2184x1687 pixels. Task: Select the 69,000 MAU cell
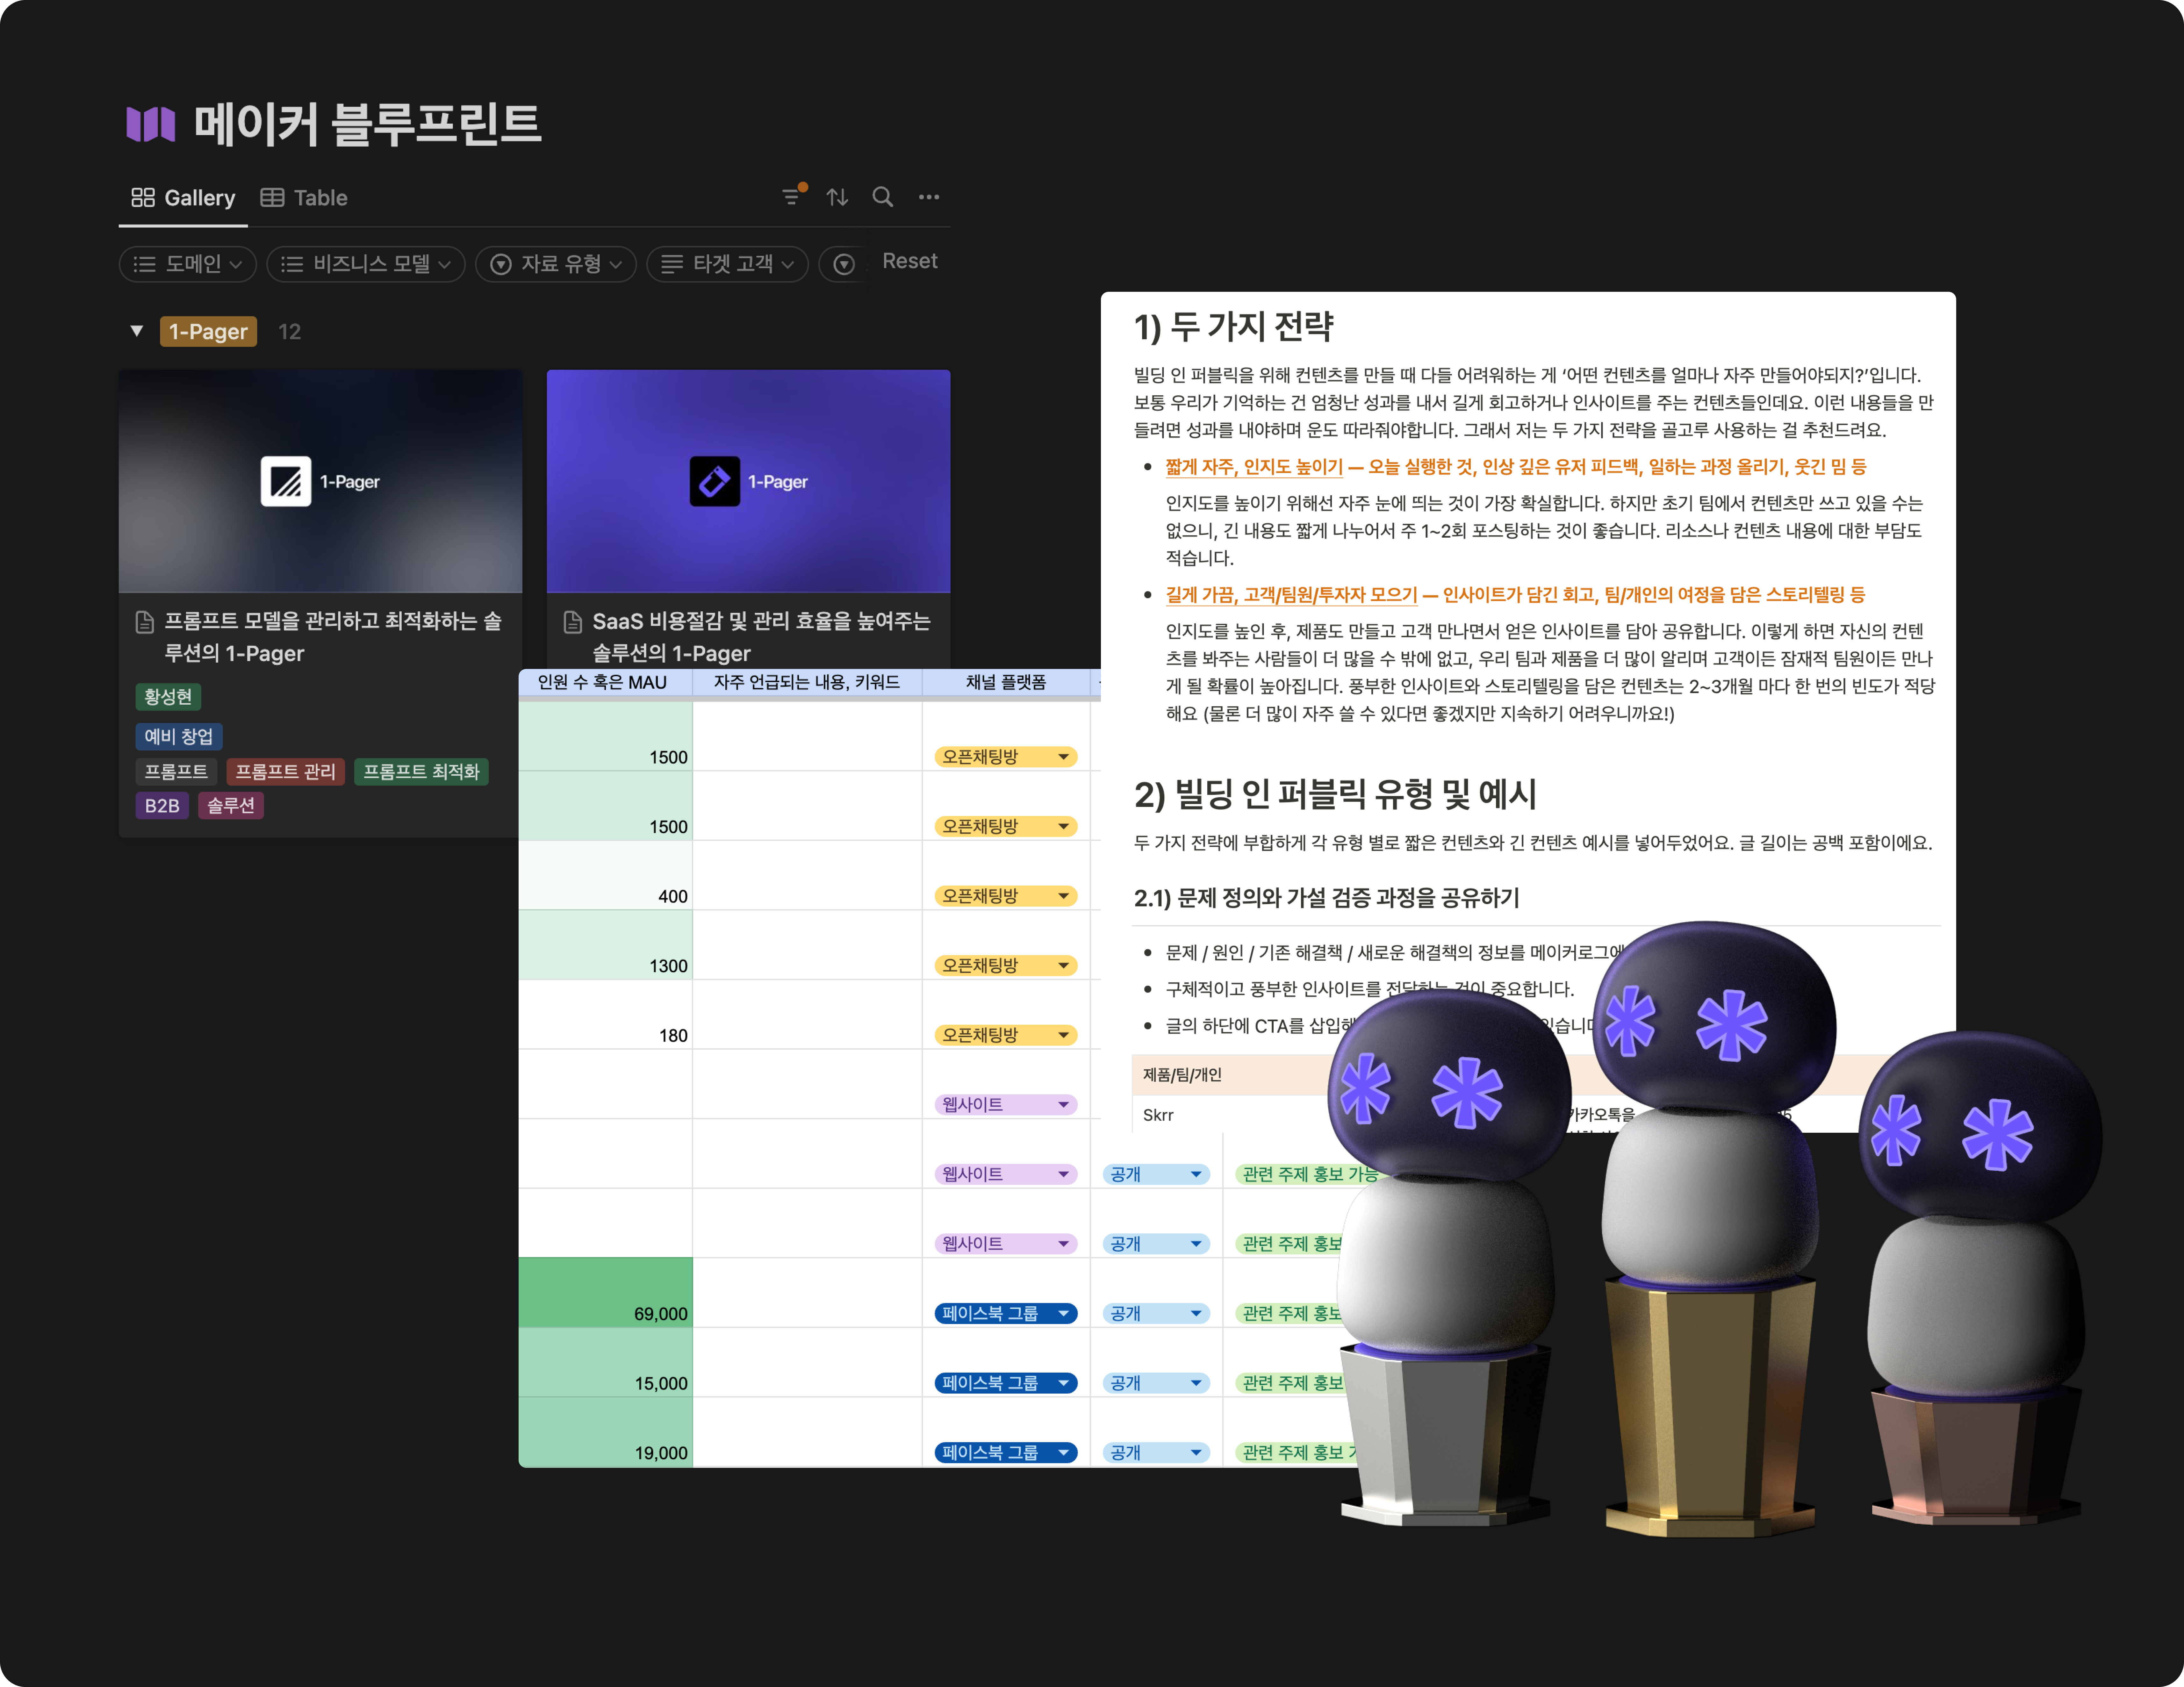[605, 1292]
